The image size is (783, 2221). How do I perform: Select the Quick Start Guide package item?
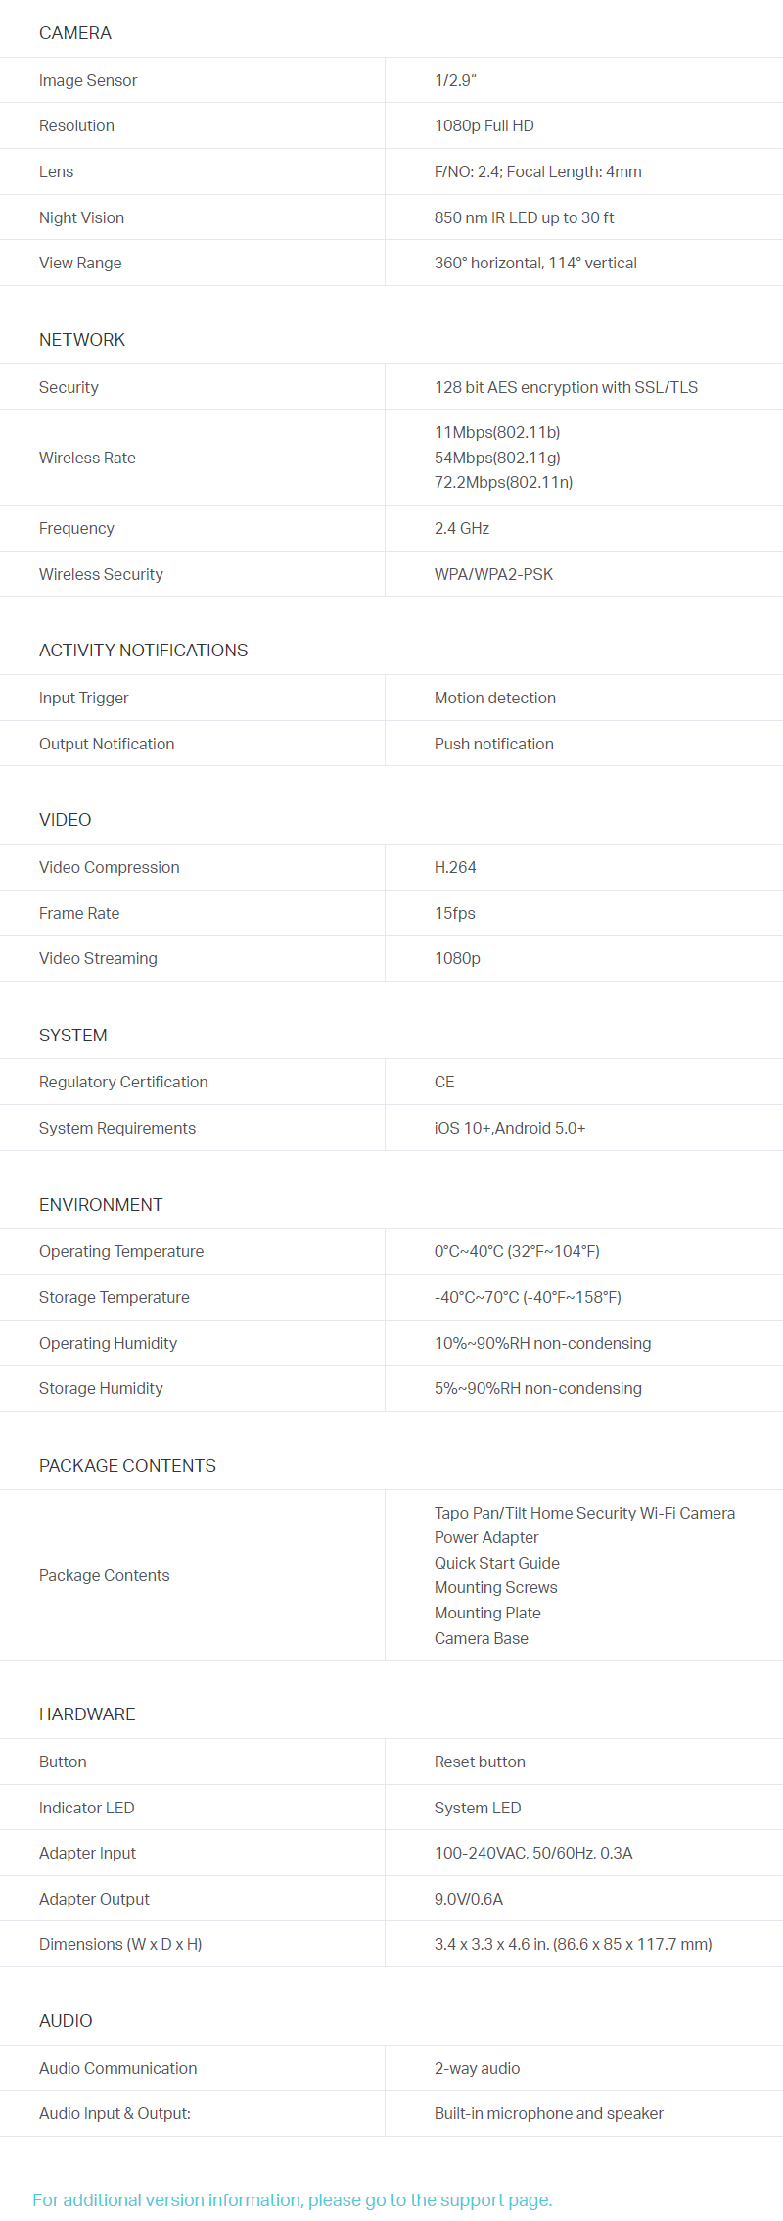pos(497,1563)
